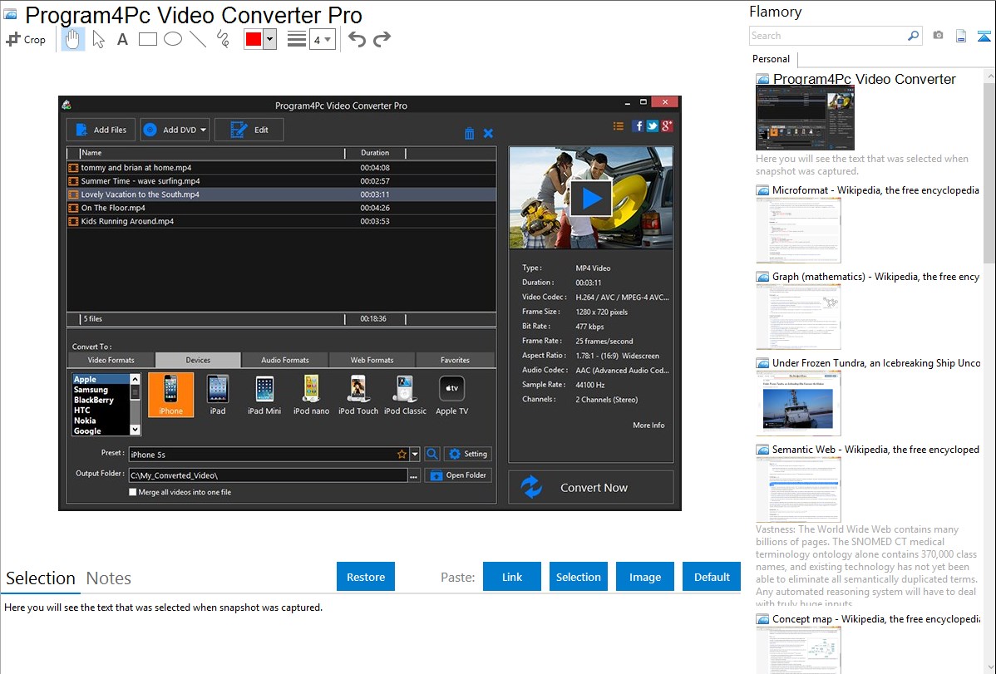Click the red color swatch
The height and width of the screenshot is (674, 996).
coord(254,39)
